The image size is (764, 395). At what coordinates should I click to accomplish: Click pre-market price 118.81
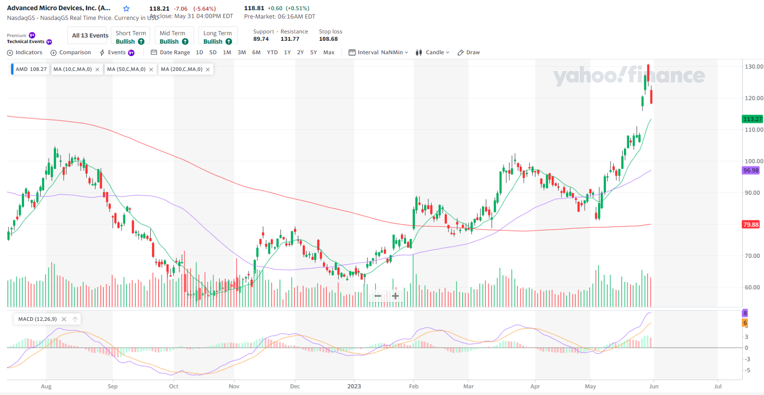pos(254,8)
